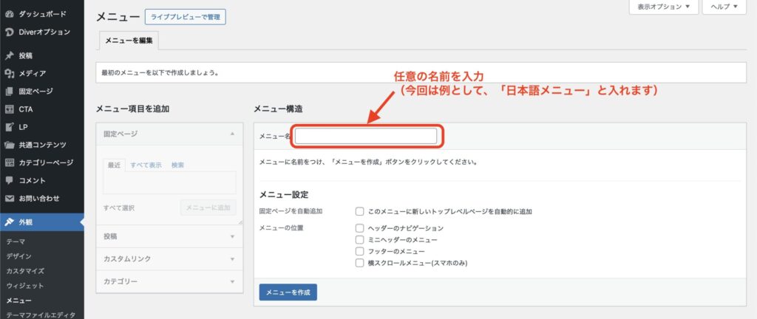Enable auto-add new top-level pages checkbox
Screen dimensions: 757x319
coord(359,211)
